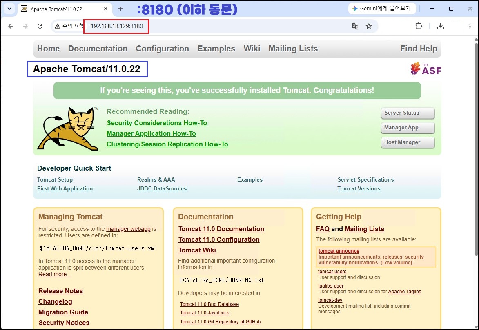Open Tomcat 11.0 Documentation link

coord(221,229)
